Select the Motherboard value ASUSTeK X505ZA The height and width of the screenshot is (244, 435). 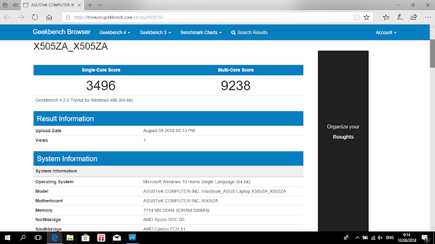181,201
